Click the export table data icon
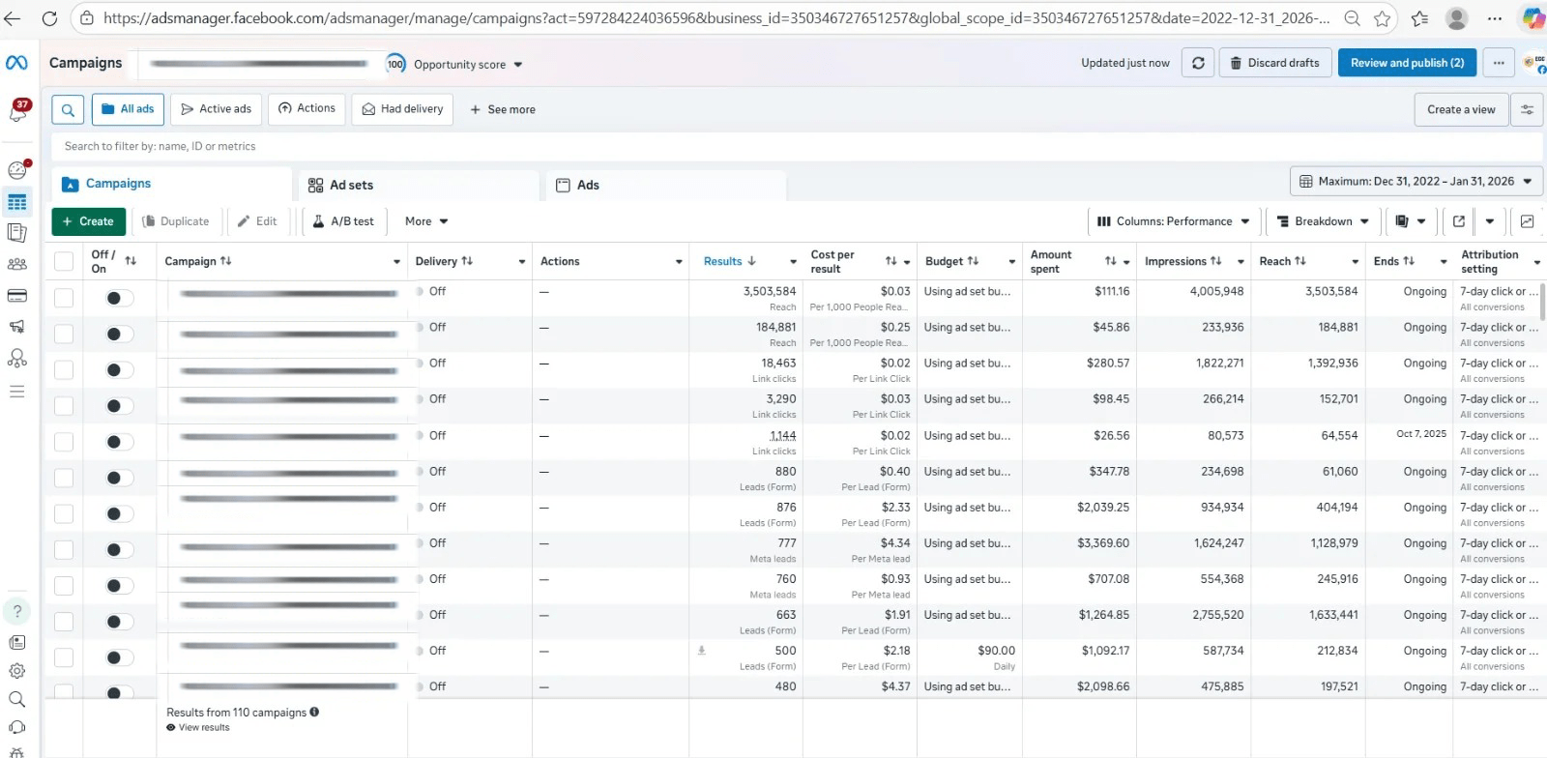 click(x=1458, y=221)
